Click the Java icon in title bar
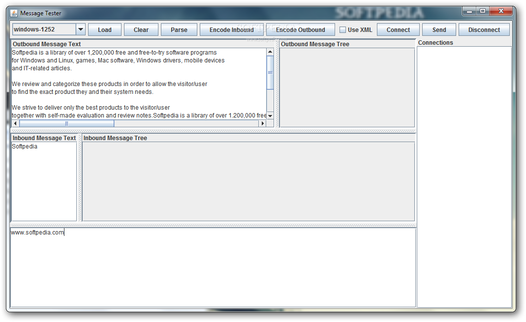Viewport: 526px width, 322px height. (14, 13)
